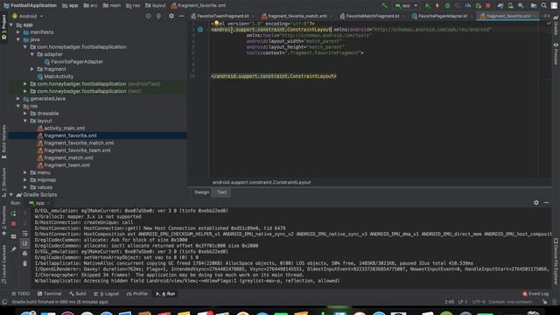Switch to FavoriteTeamFragment.kt tab

224,16
